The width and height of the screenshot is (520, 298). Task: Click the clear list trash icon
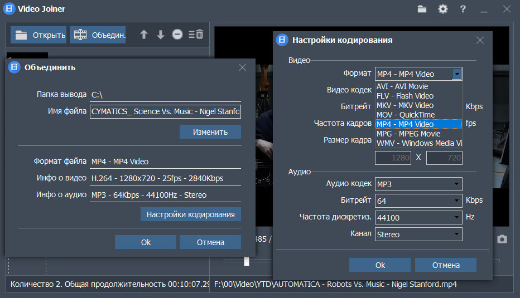(x=196, y=35)
